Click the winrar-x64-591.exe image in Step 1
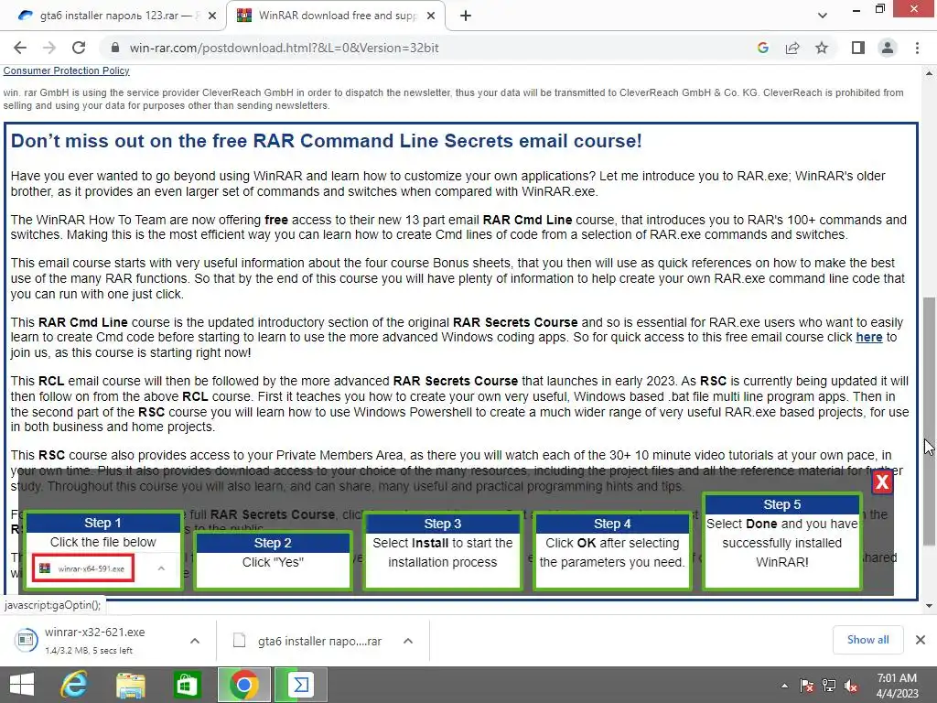Screen dimensions: 937x703 click(83, 568)
